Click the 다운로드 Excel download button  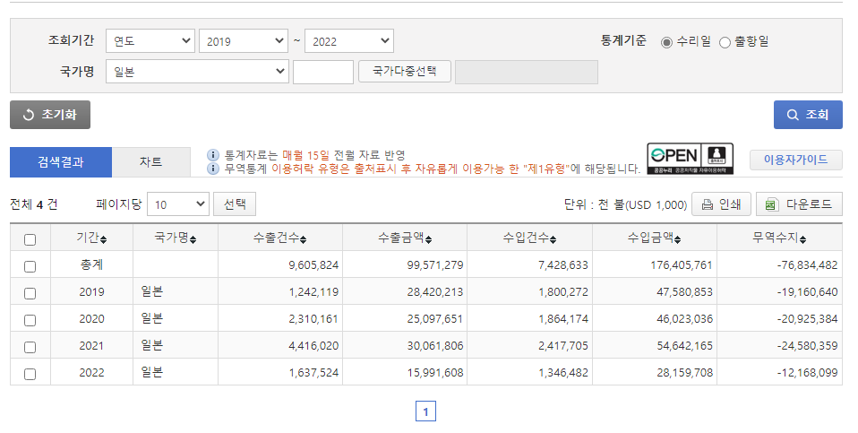click(799, 204)
